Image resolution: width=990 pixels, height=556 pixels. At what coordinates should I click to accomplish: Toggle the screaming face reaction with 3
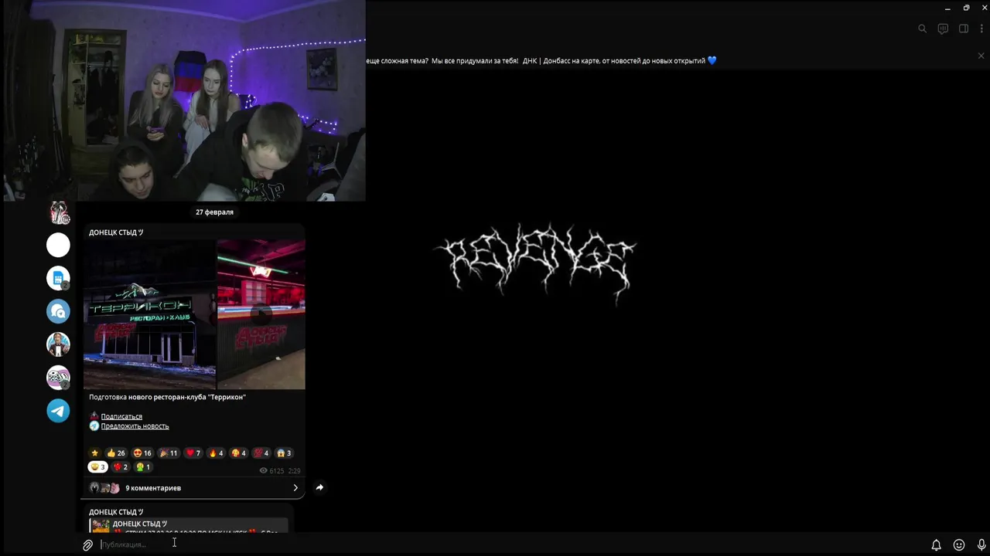tap(284, 453)
